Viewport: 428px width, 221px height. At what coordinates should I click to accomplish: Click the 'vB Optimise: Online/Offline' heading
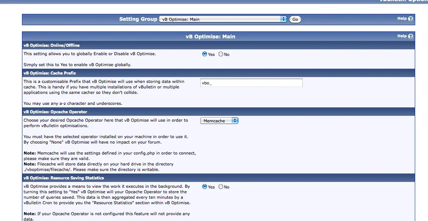point(52,45)
